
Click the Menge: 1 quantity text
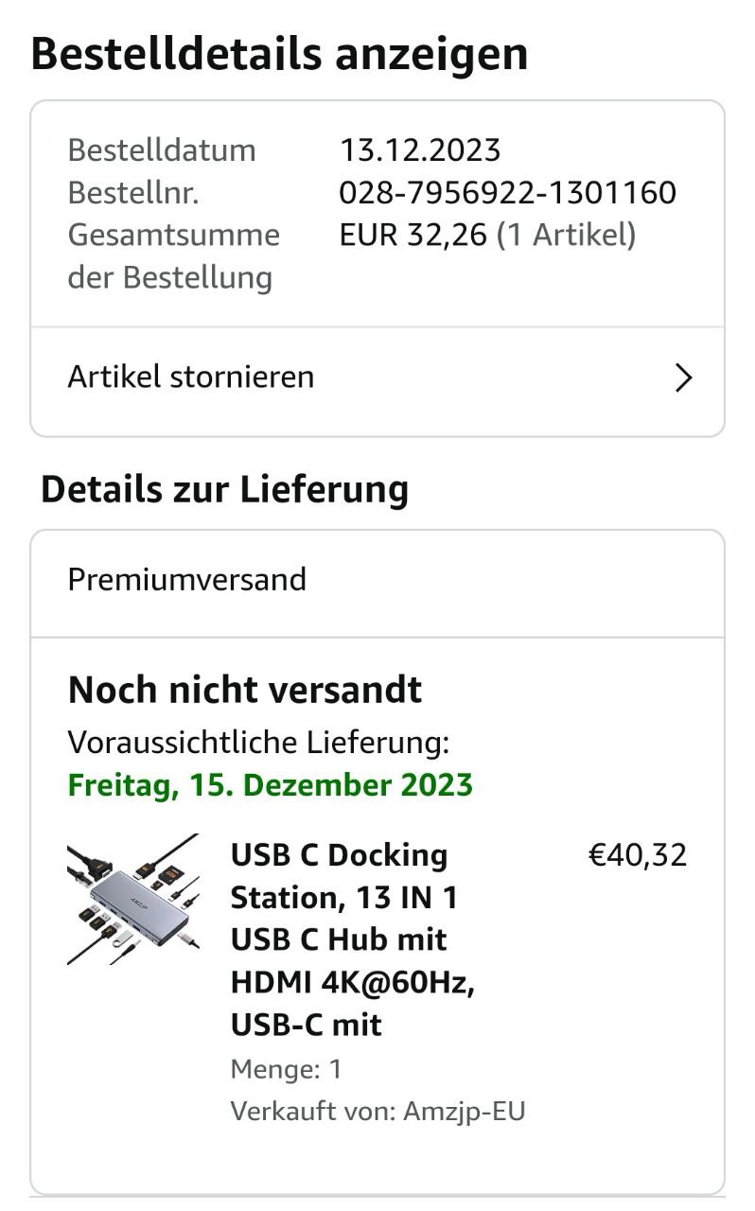coord(286,1070)
